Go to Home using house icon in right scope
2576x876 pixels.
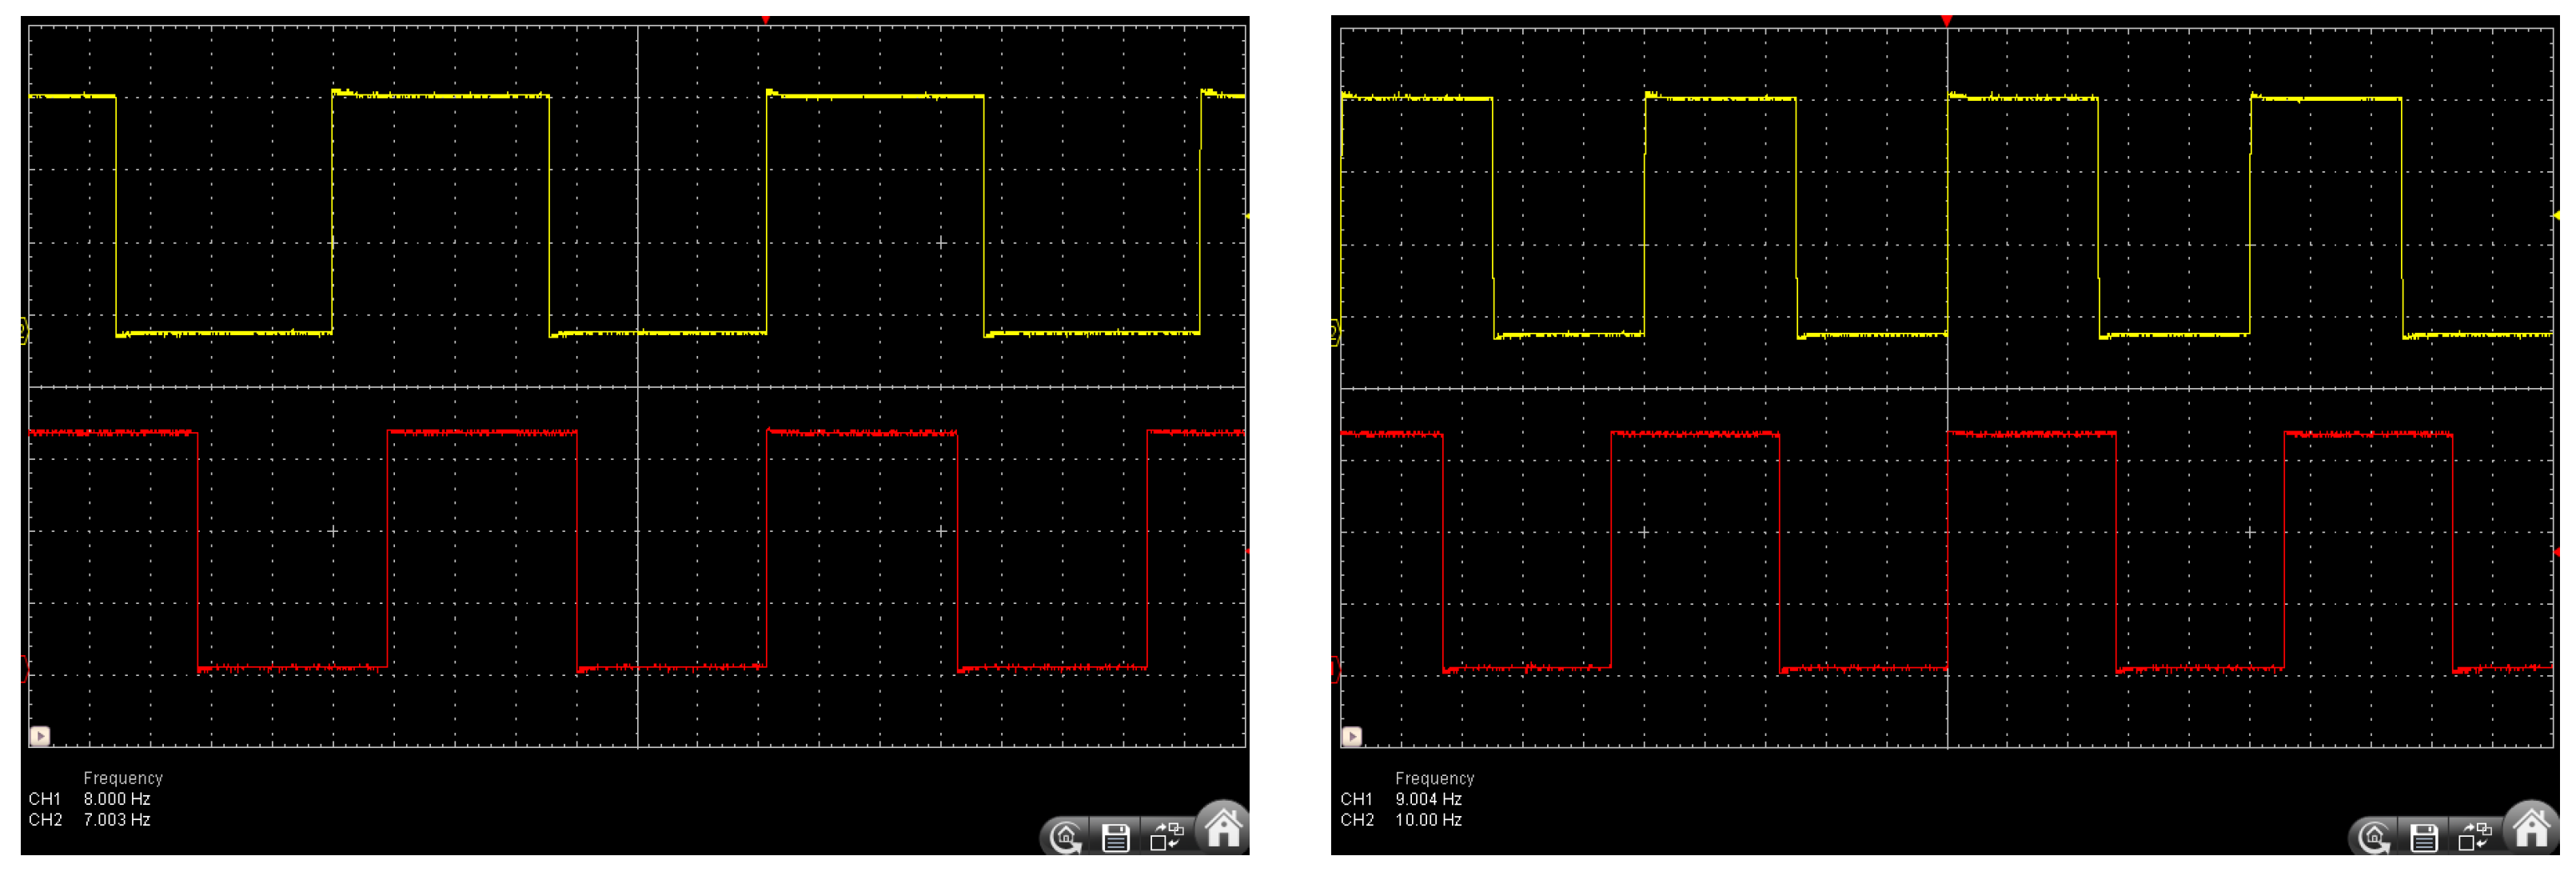(x=2532, y=827)
